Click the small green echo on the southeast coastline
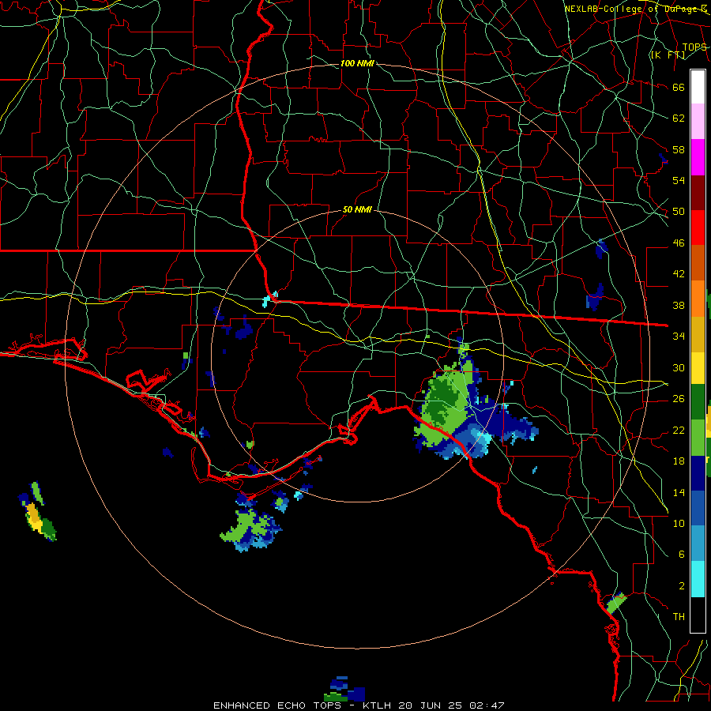 (x=615, y=603)
